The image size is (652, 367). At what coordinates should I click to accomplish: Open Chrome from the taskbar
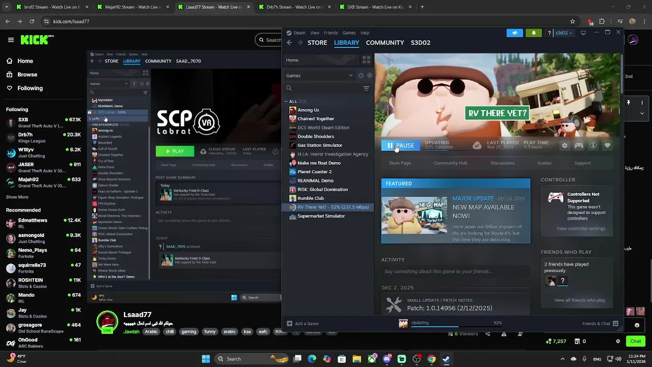pos(431,359)
